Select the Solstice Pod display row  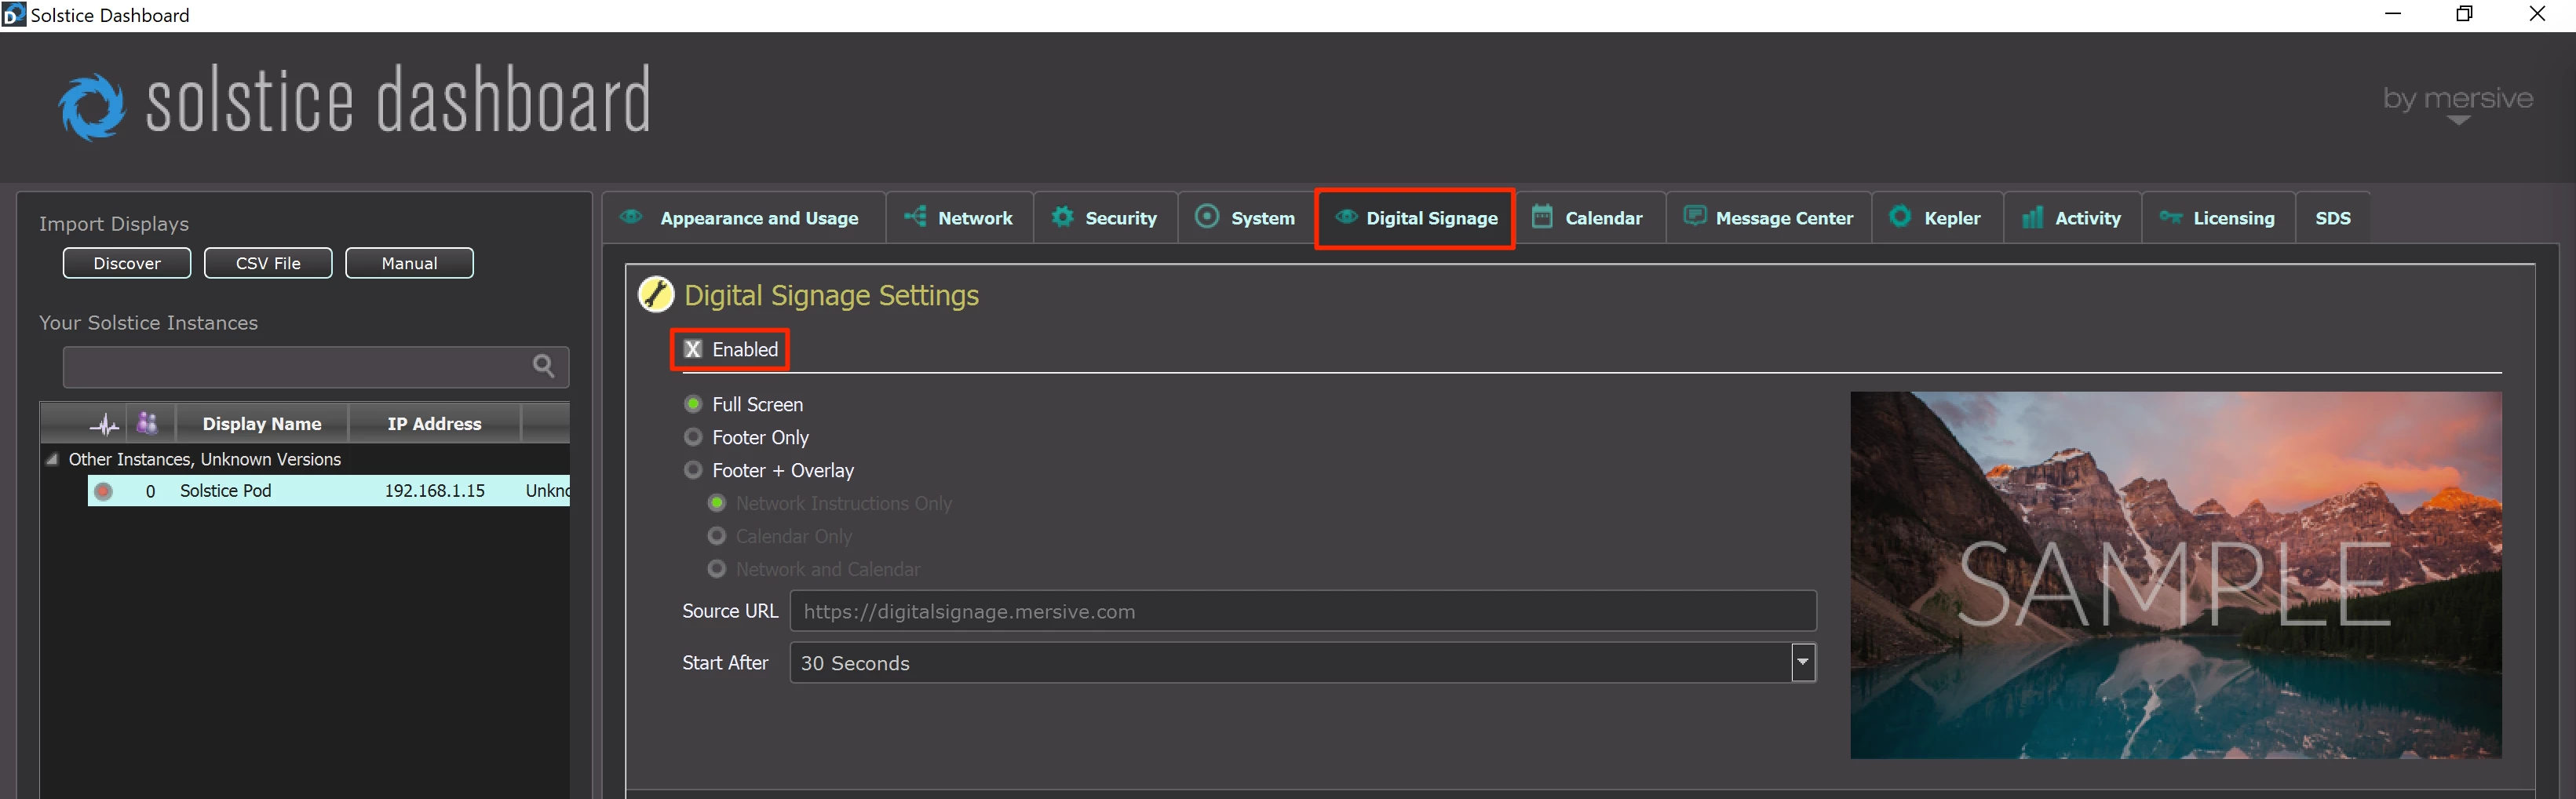click(x=329, y=491)
